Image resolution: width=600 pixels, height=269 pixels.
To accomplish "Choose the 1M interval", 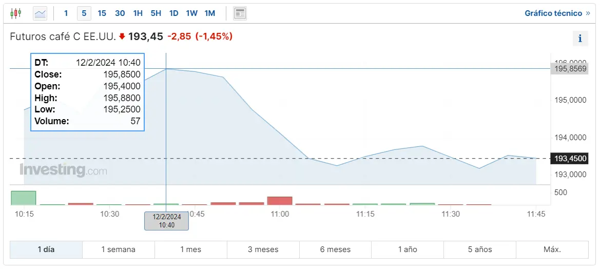I will (x=209, y=13).
